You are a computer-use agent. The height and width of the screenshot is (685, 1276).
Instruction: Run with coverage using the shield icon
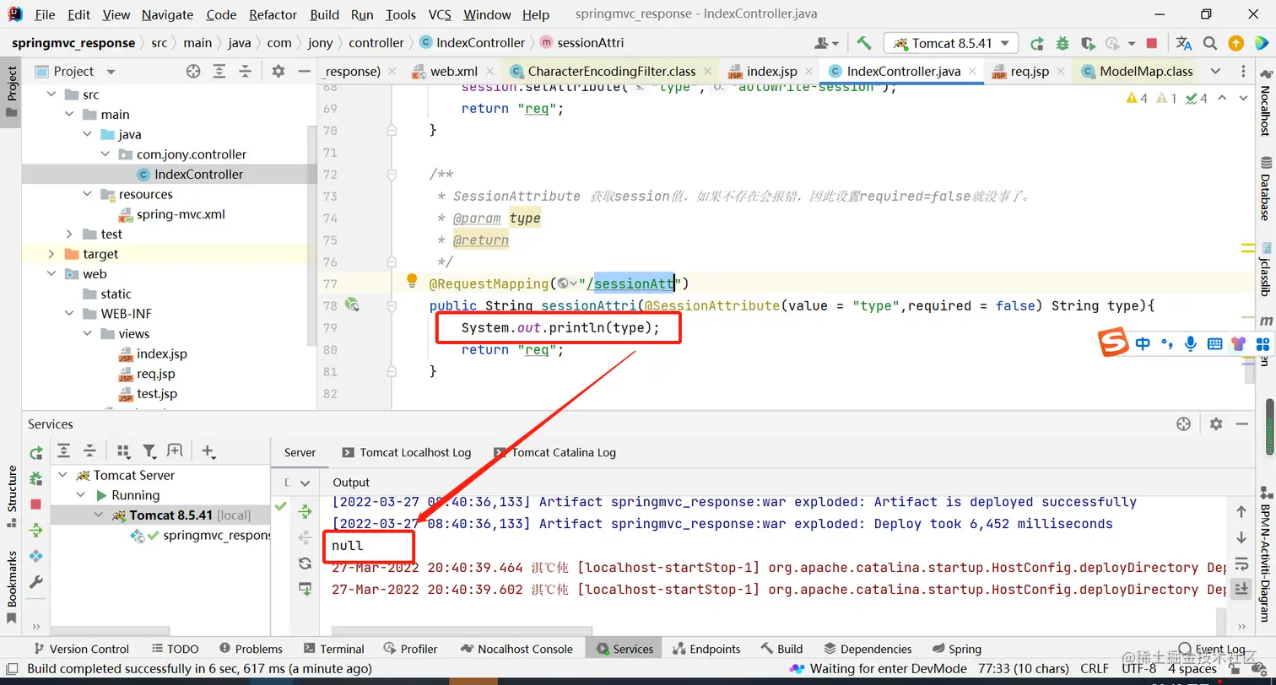pos(1088,43)
